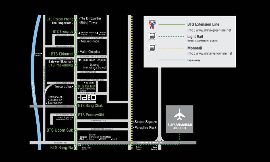Click the Light Rail train icon

coord(152,36)
